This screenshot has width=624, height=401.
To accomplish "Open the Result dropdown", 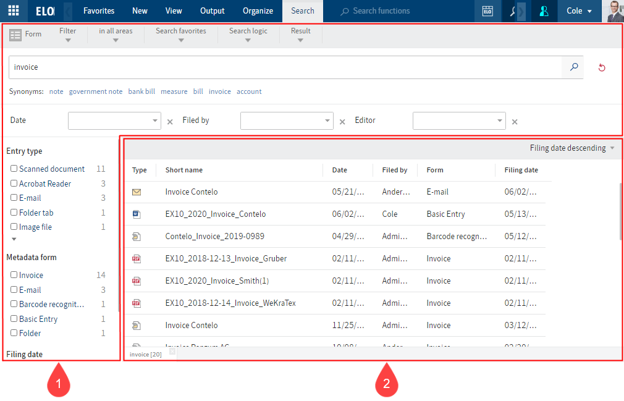I will (300, 35).
